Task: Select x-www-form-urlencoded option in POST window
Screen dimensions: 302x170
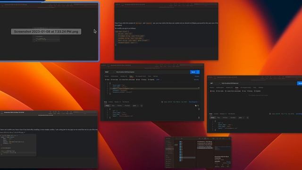Action: pos(127,80)
